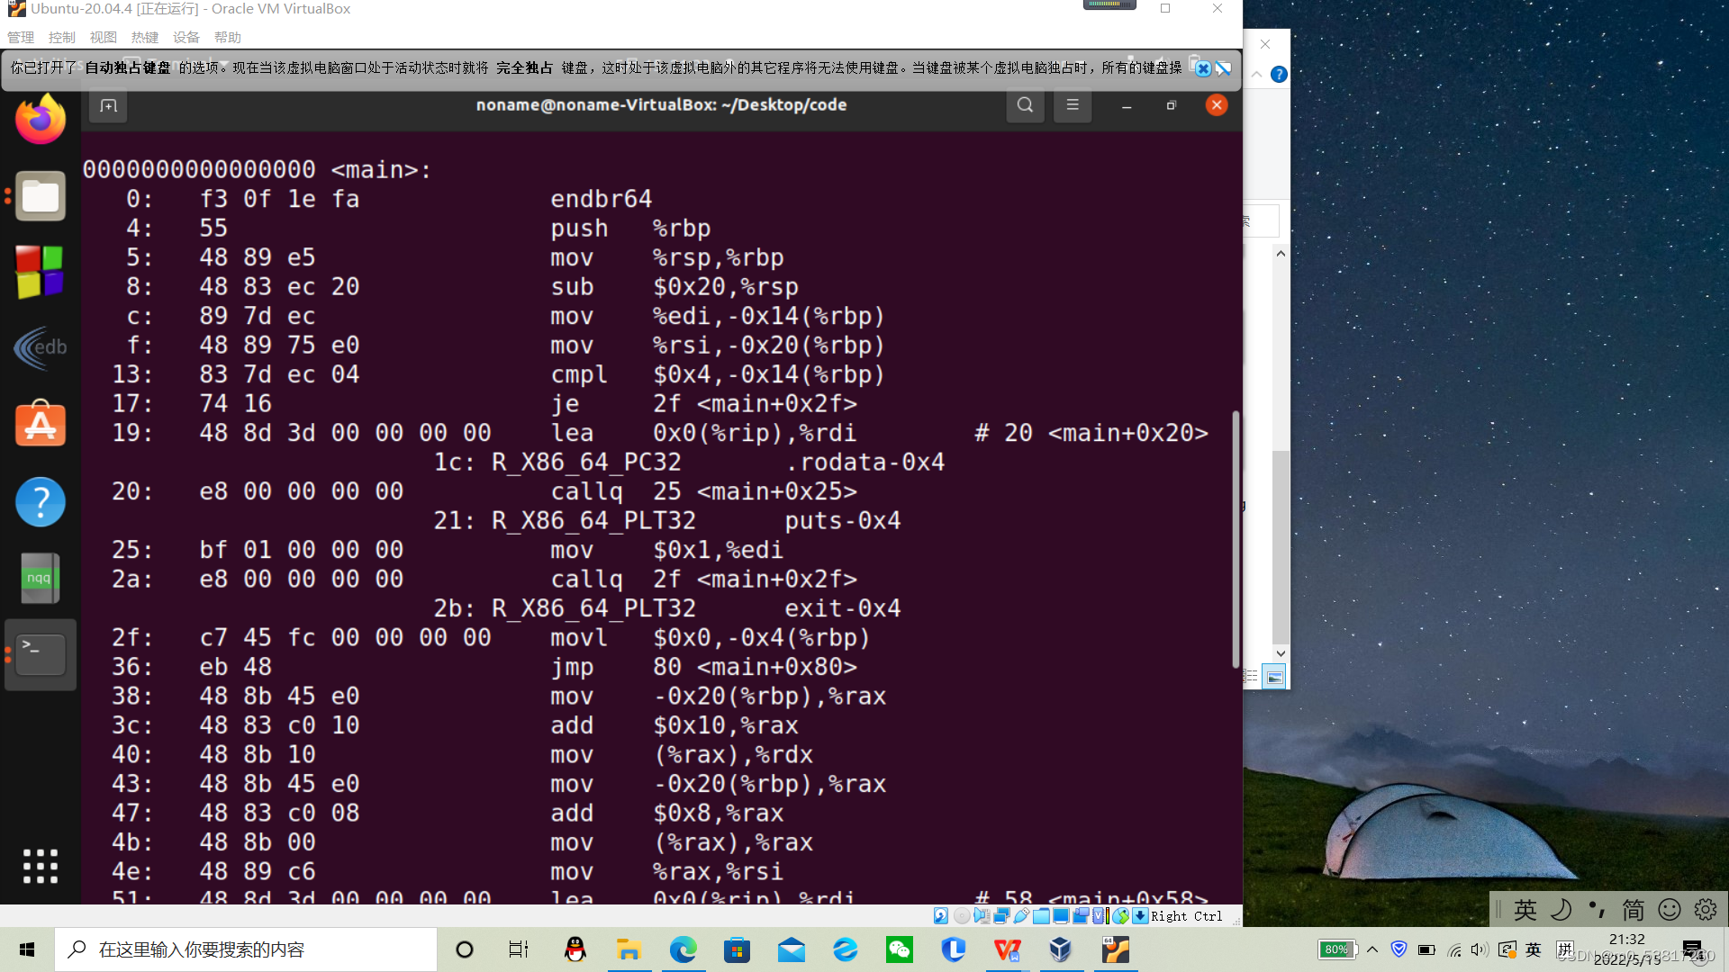Toggle the English/Chinese IME mode indicator
Viewport: 1729px width, 972px height.
coord(1525,910)
